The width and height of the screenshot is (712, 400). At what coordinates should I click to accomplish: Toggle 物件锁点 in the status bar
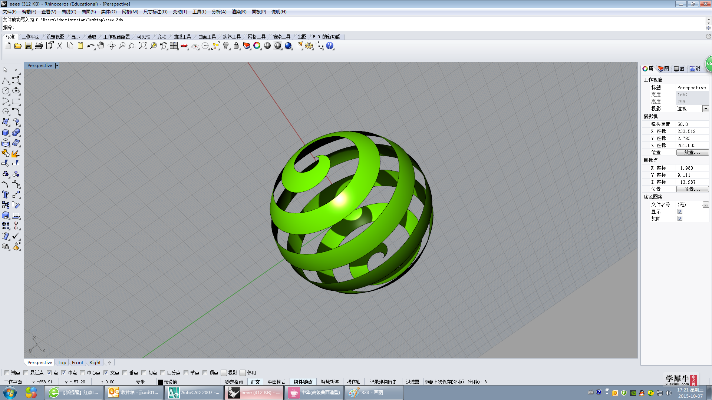303,382
